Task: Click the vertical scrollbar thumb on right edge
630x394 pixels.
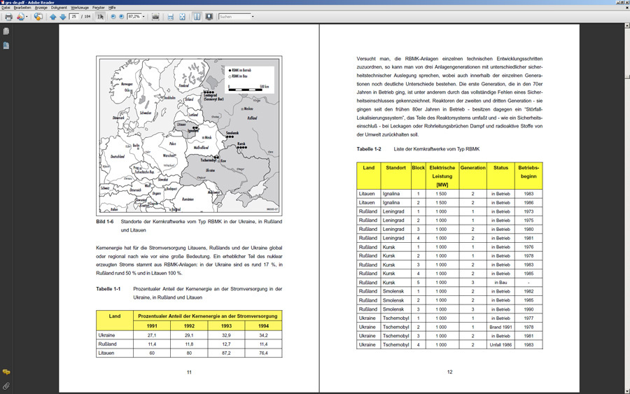Action: [x=627, y=77]
